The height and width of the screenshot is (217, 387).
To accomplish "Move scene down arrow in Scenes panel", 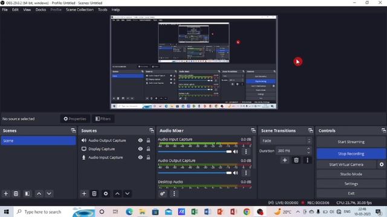I will tap(49, 193).
